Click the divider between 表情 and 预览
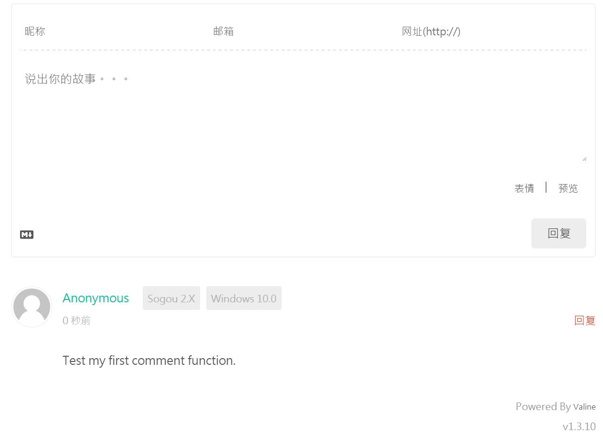Screen dimensions: 603x433 (x=546, y=187)
